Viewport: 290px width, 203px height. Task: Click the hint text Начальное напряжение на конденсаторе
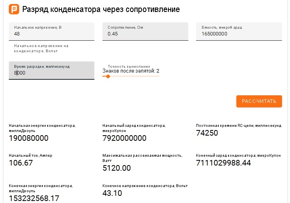41,48
